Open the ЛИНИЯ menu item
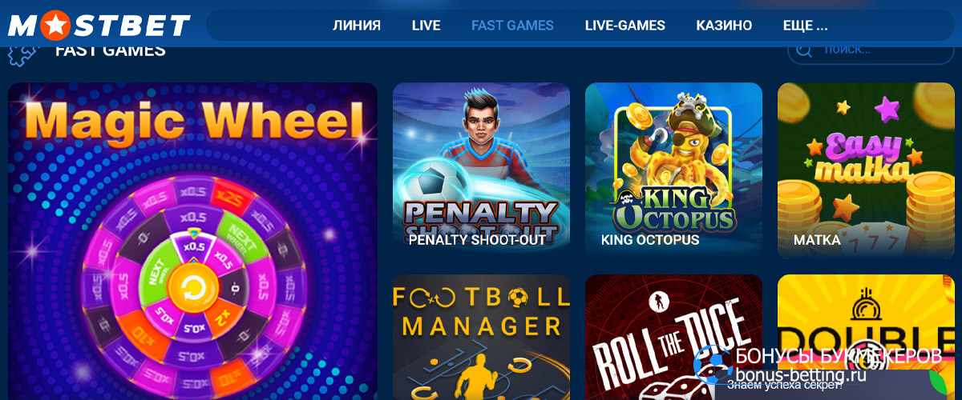Screen dimensions: 962x400 (x=357, y=25)
